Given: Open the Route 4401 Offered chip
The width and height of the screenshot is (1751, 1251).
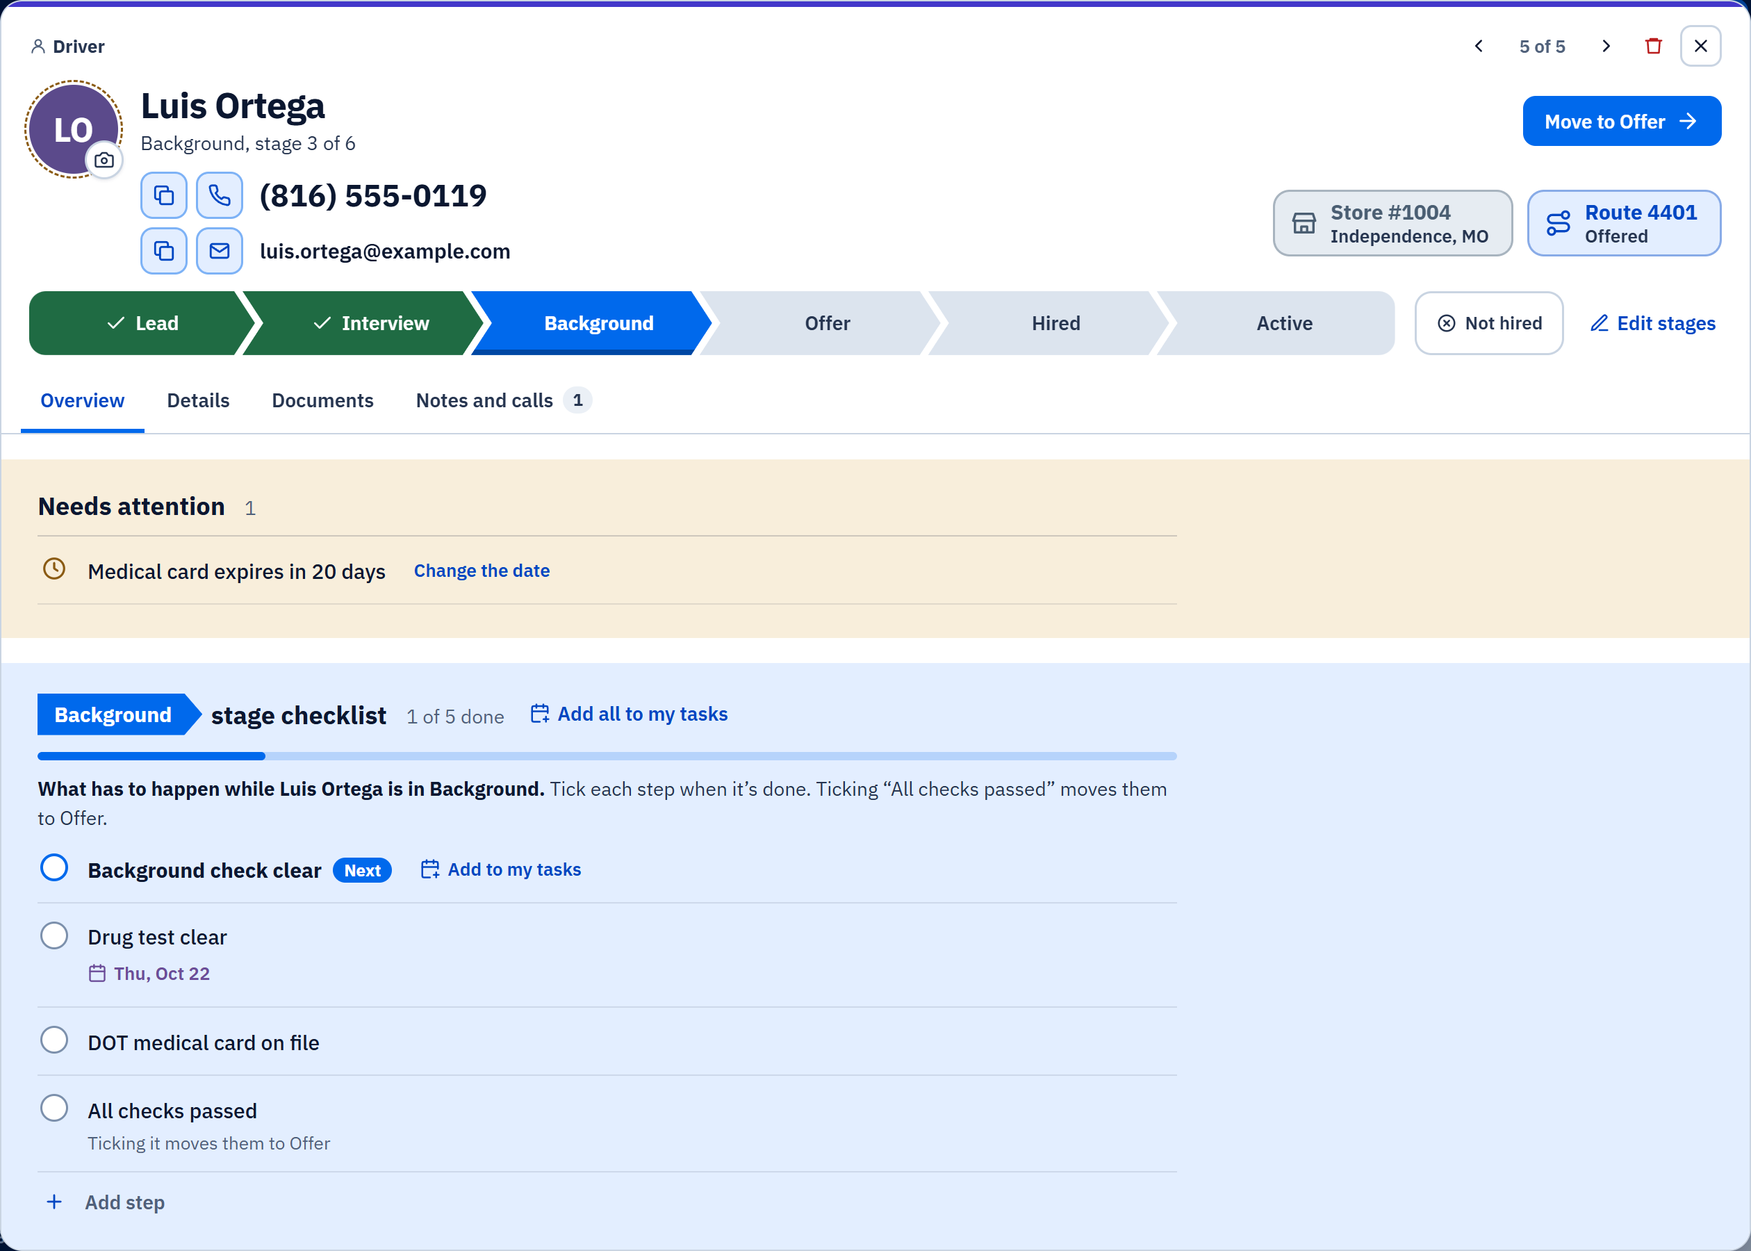Looking at the screenshot, I should tap(1624, 223).
